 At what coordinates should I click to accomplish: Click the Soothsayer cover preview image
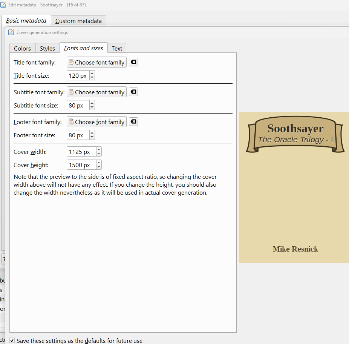pos(294,187)
